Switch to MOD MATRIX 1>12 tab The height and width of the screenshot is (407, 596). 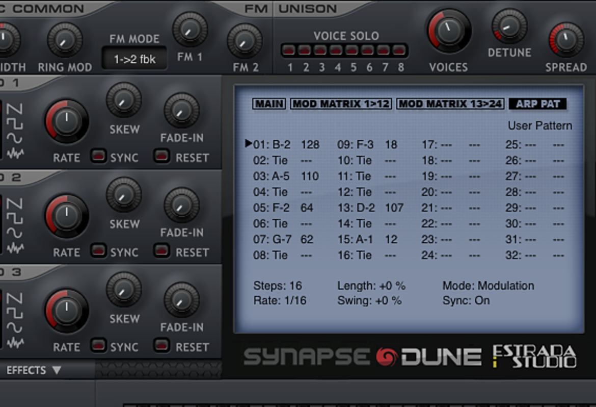[x=341, y=104]
